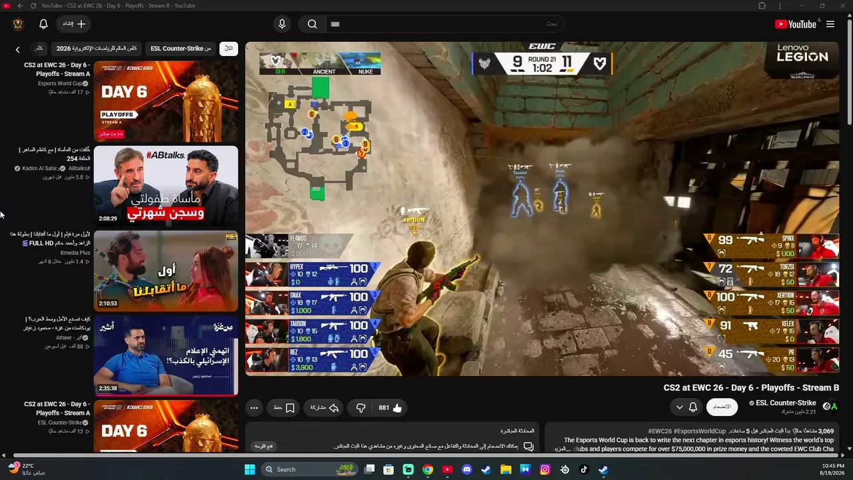
Task: Select the الكل filter chip
Action: coord(229,49)
